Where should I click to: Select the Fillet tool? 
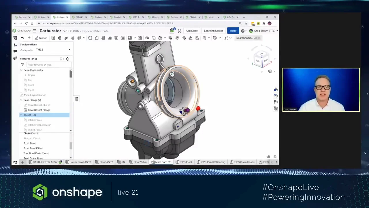90,38
